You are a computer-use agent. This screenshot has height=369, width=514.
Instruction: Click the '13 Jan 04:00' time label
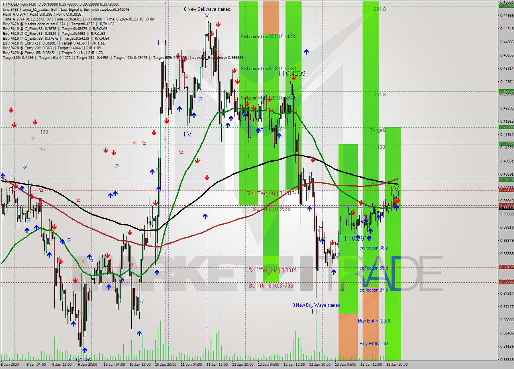click(x=345, y=365)
